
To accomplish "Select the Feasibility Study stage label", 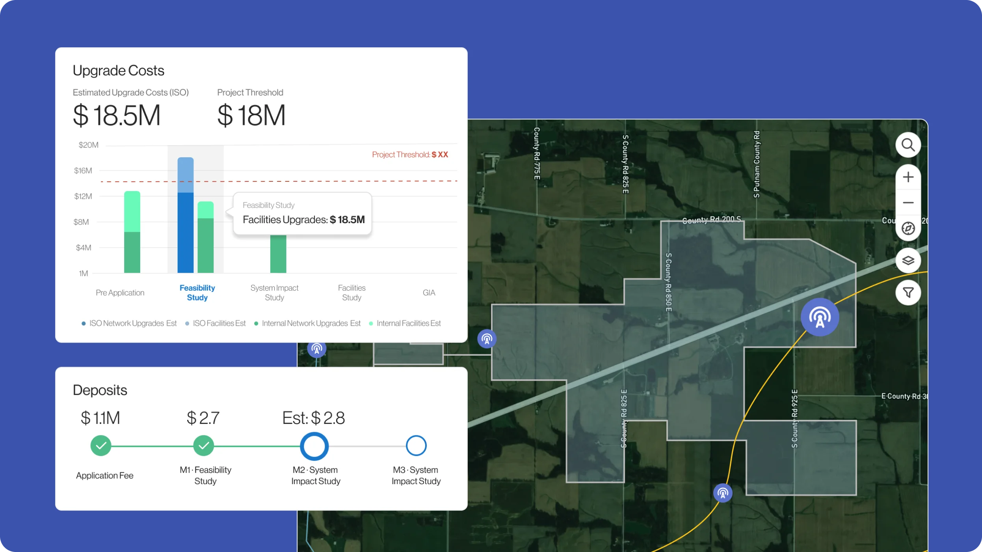I will click(x=197, y=293).
